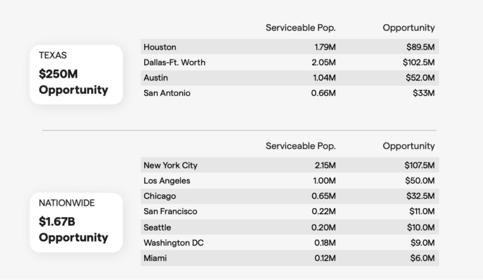This screenshot has height=280, width=483.
Task: Click Opportunity header in Texas table
Action: 408,28
